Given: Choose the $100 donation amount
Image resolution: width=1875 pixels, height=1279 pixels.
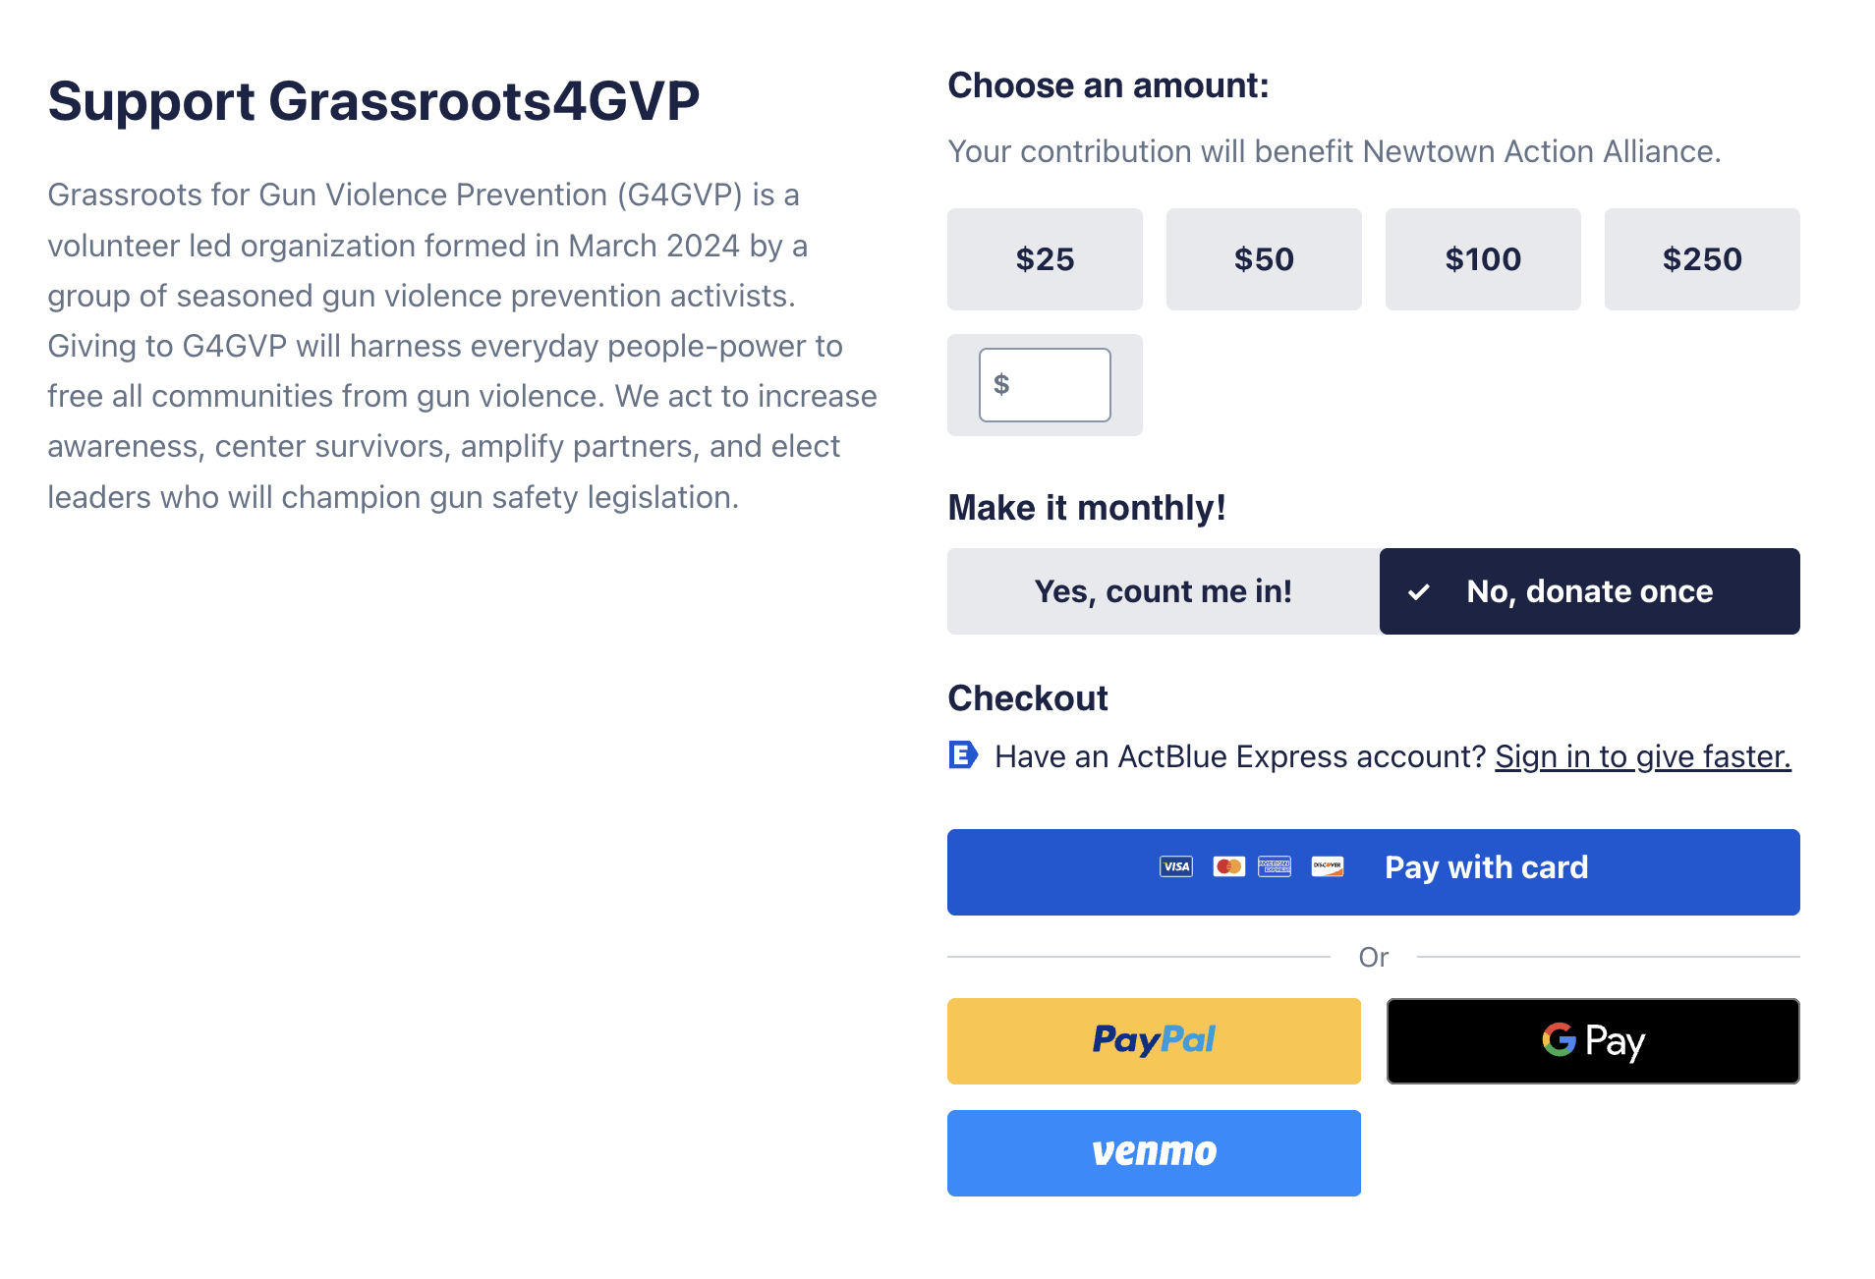Looking at the screenshot, I should 1483,259.
